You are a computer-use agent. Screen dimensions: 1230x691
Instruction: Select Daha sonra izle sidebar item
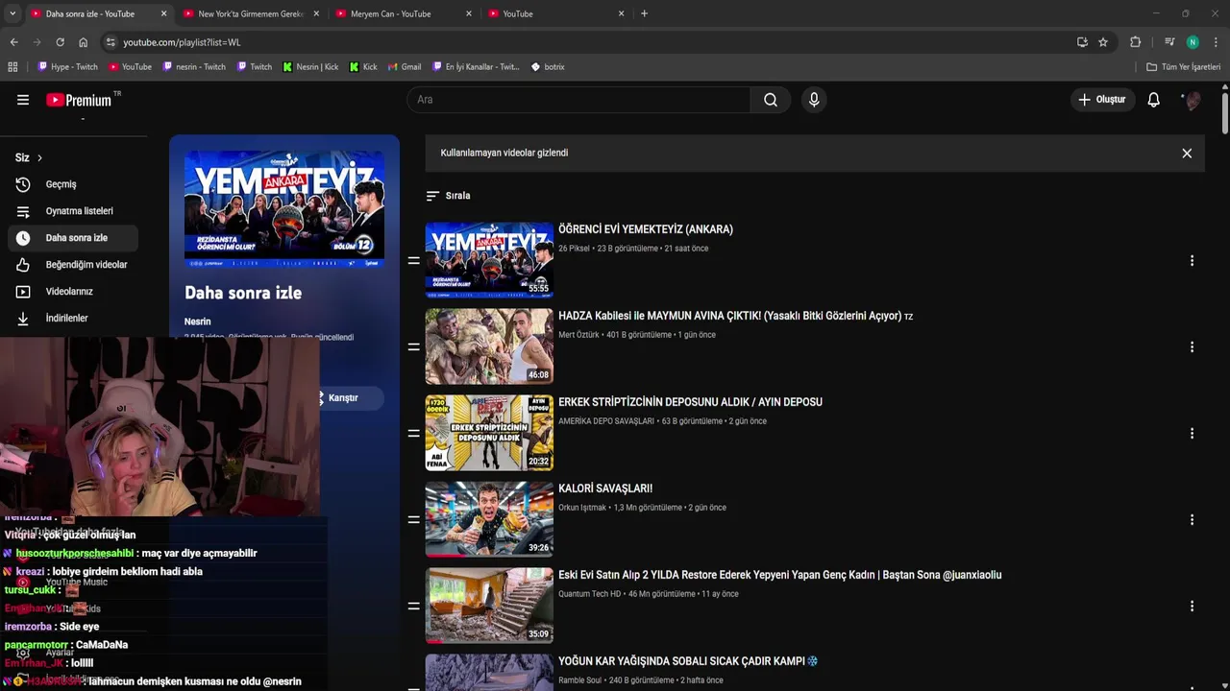[x=73, y=238]
